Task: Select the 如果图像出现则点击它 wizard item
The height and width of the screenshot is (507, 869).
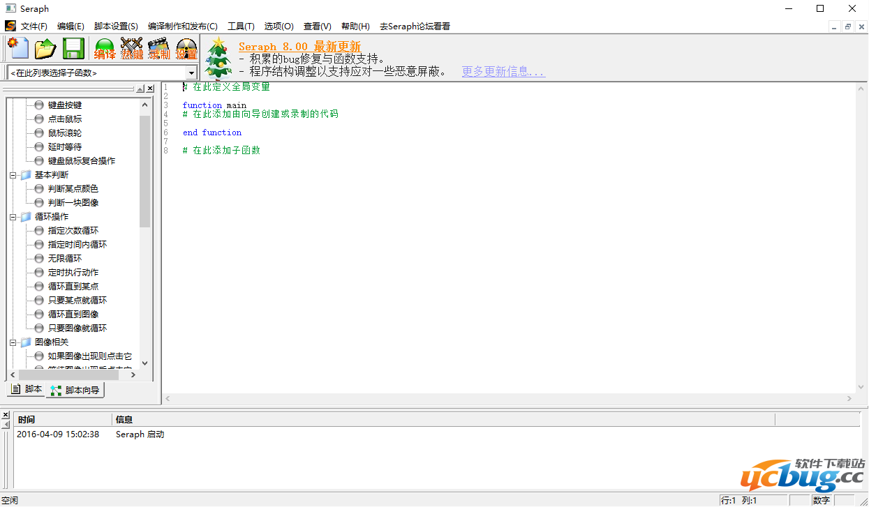Action: coord(89,356)
